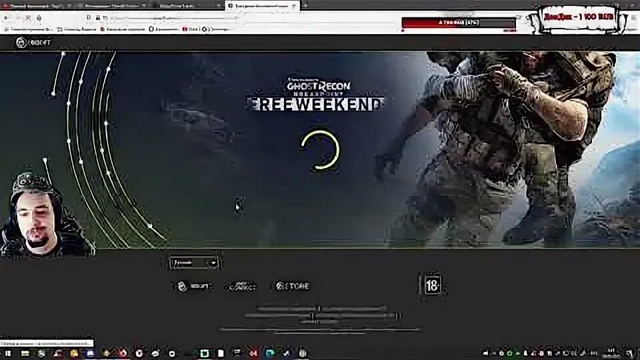Open the Windows Start menu on the taskbar
This screenshot has height=360, width=640.
[8, 353]
